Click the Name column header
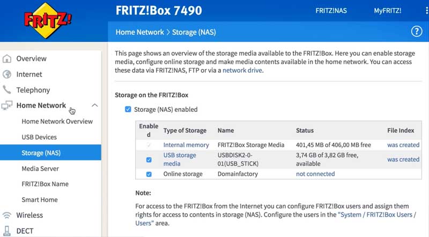The image size is (429, 237). (226, 131)
